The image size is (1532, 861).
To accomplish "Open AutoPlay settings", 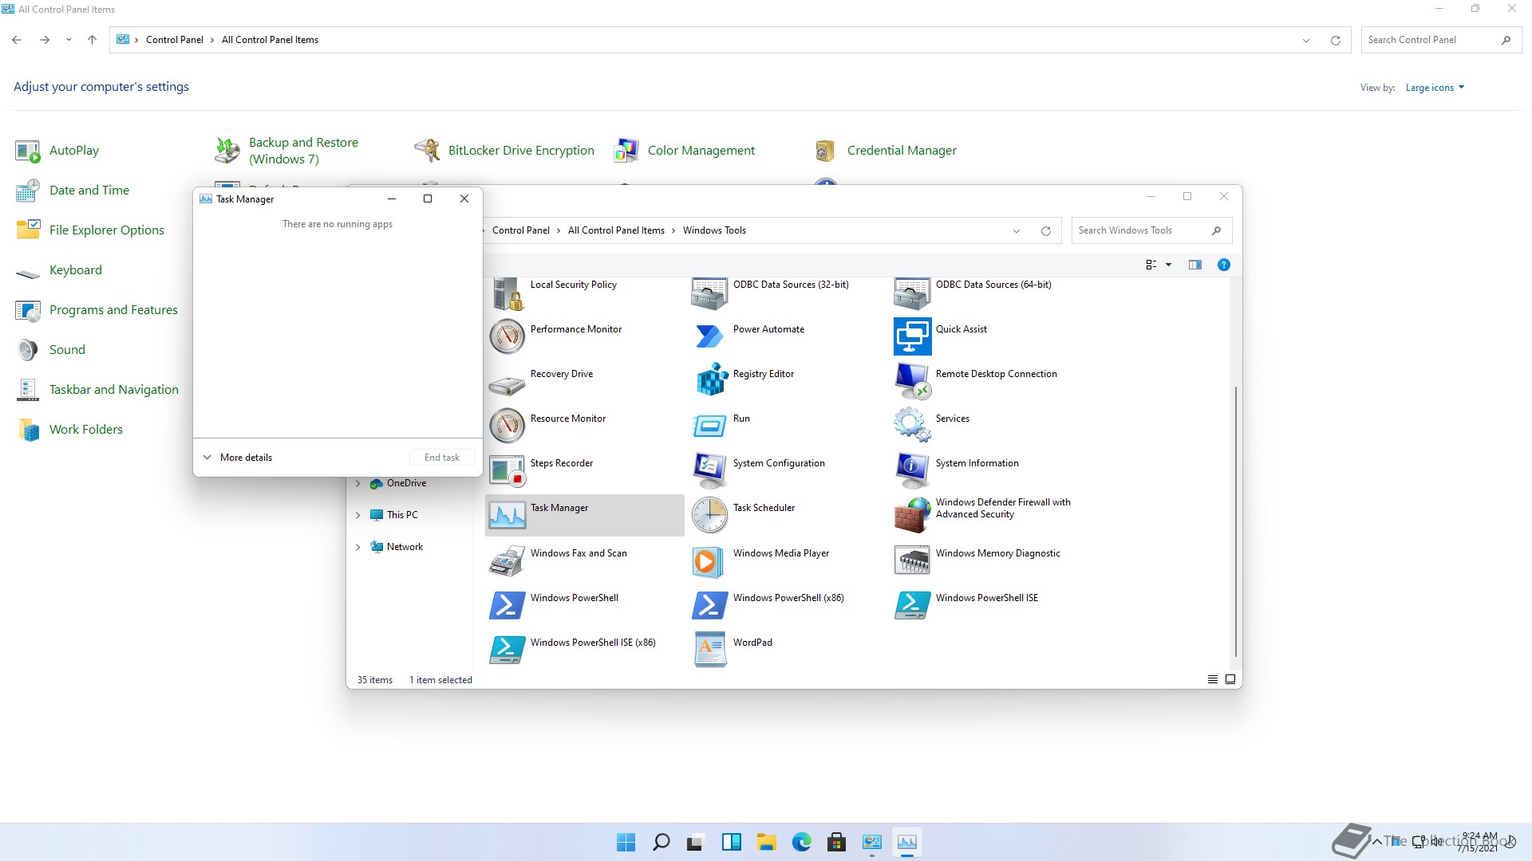I will coord(57,151).
